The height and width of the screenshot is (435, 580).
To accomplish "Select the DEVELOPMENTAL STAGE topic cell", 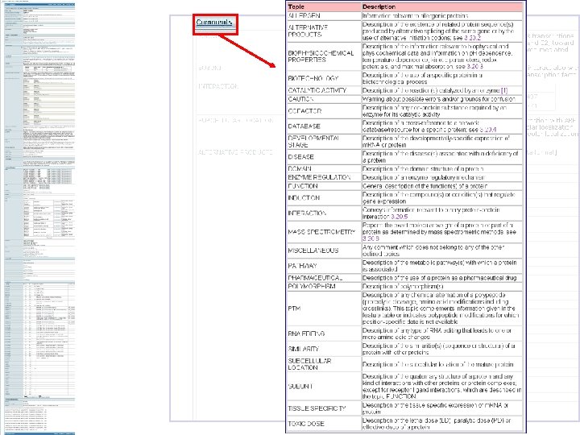I will [325, 141].
